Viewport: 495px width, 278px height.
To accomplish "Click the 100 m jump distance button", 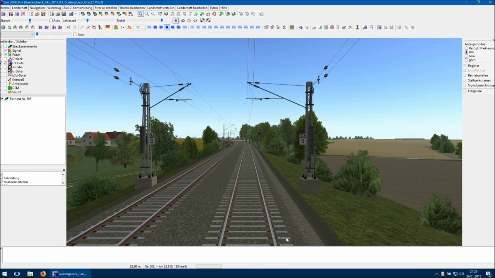I will [204, 27].
